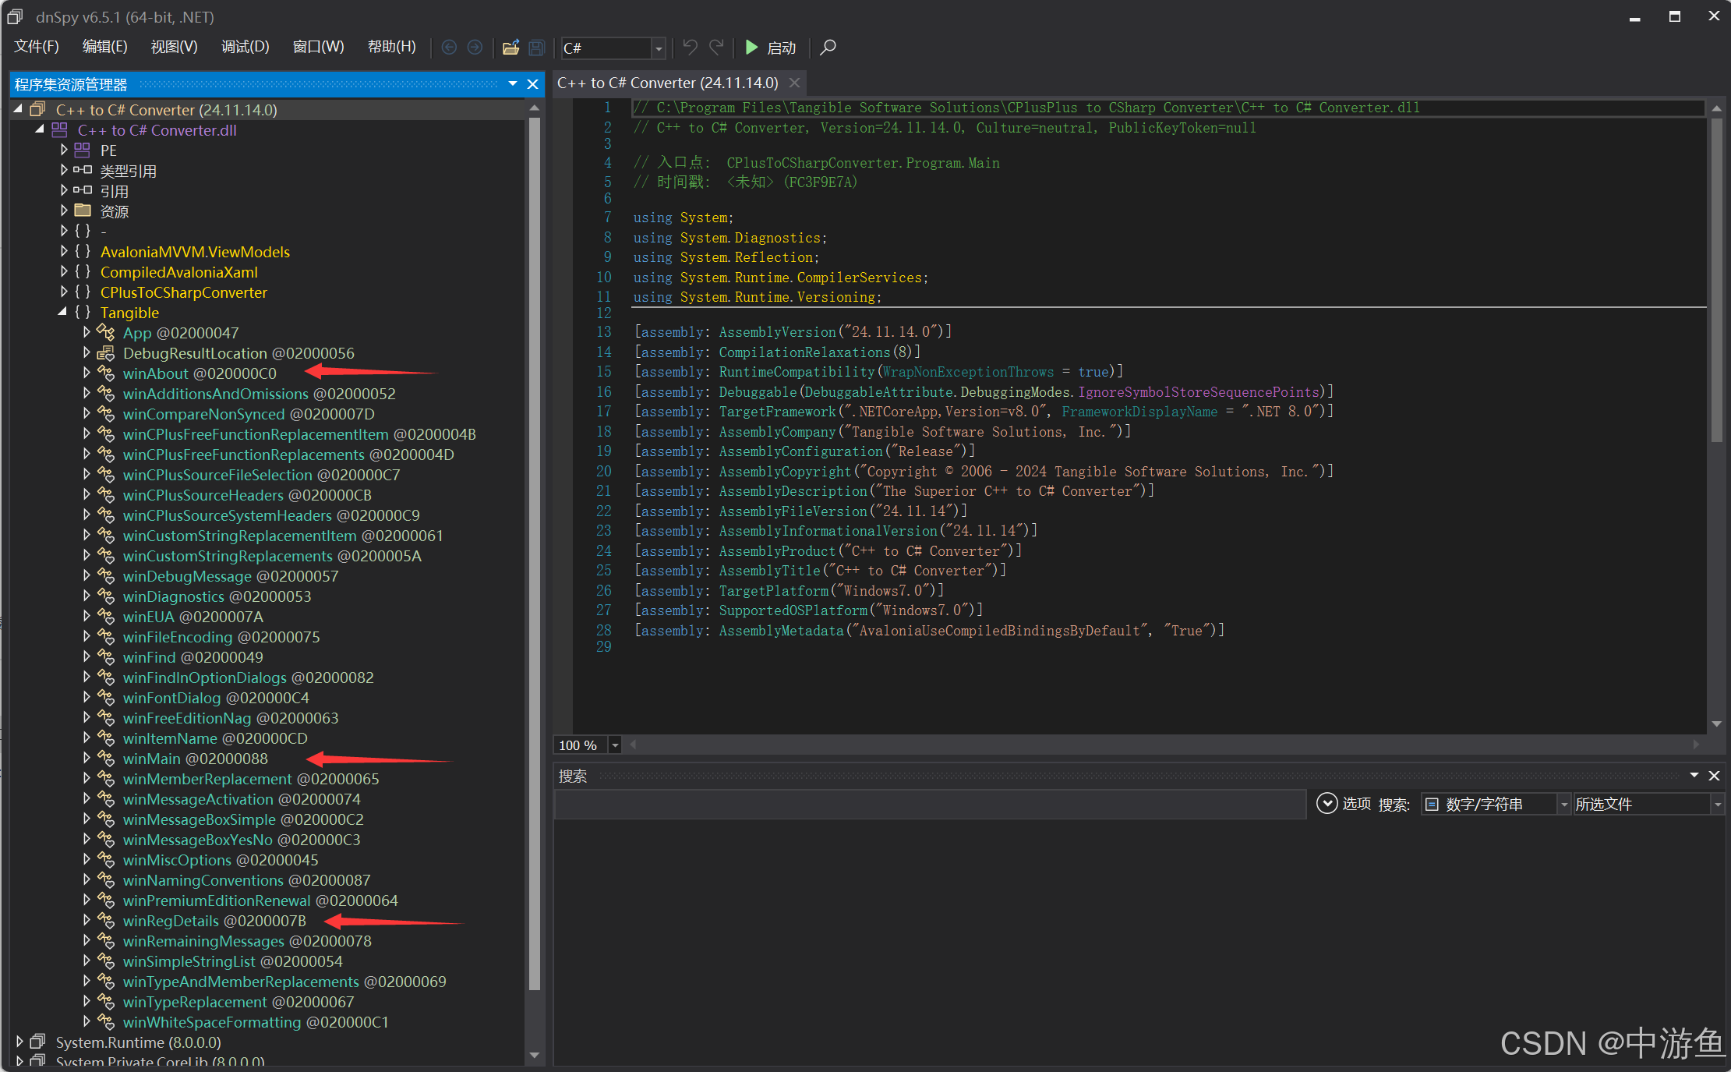
Task: Collapse the Tangible namespace node
Action: pos(63,312)
